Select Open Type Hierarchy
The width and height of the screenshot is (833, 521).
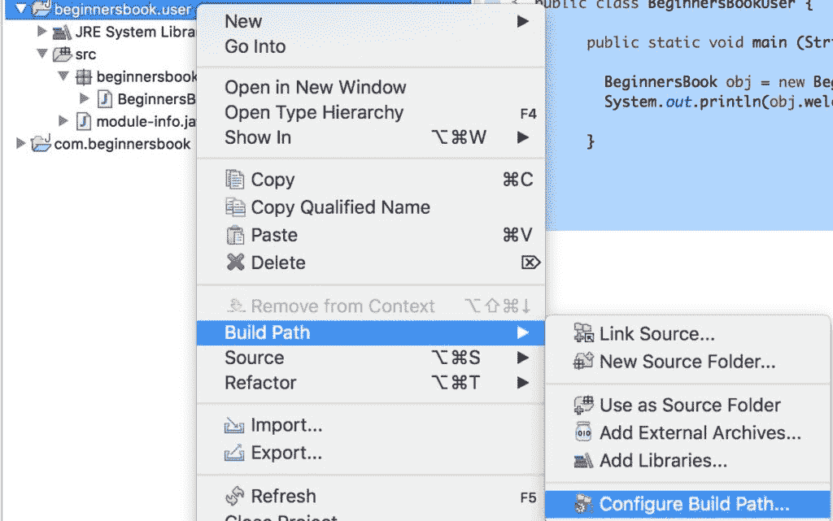[x=314, y=113]
